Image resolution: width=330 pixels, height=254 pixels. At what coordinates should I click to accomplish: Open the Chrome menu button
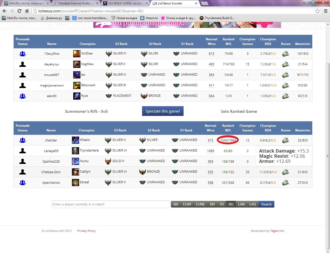coord(326,11)
